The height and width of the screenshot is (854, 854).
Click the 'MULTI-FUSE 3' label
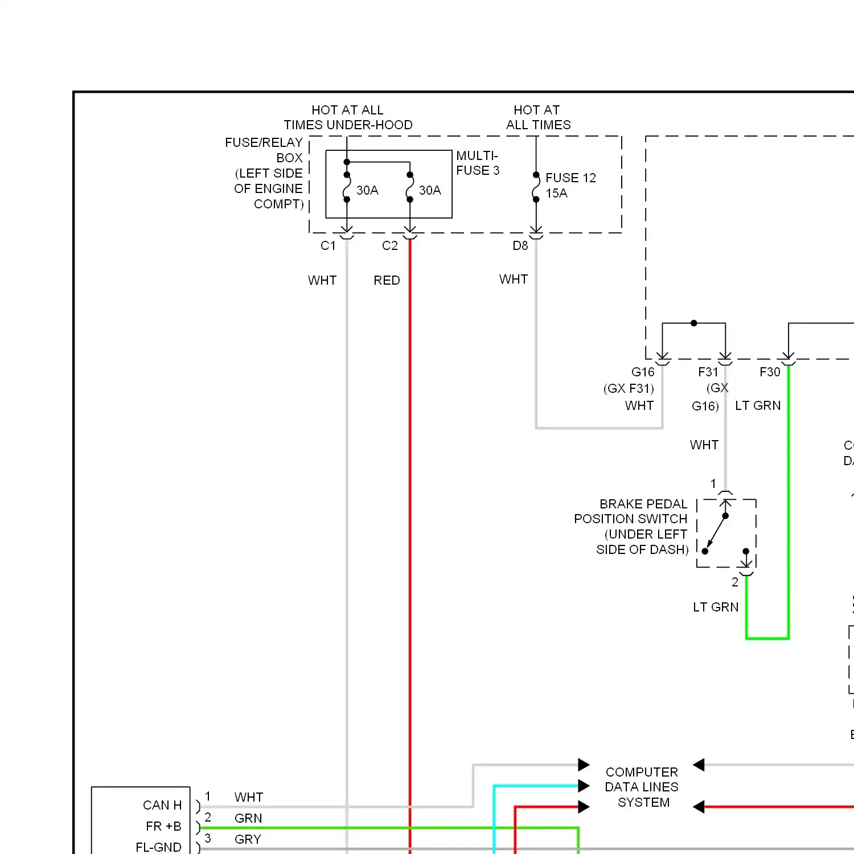click(478, 163)
